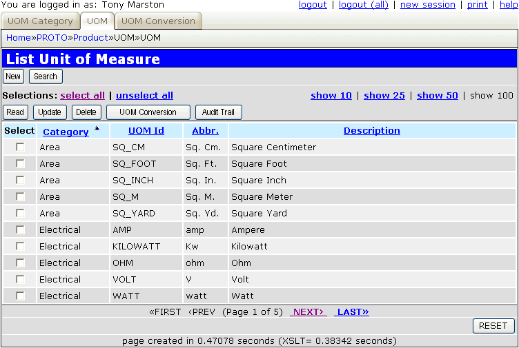The image size is (519, 348).
Task: Click the RESET button
Action: pyautogui.click(x=493, y=326)
